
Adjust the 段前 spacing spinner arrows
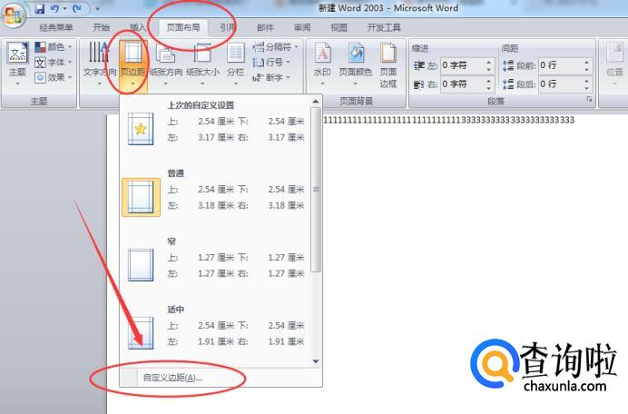pyautogui.click(x=587, y=65)
